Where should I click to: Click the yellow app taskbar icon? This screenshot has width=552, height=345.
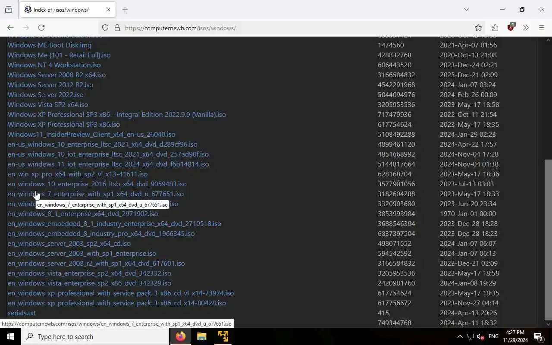pyautogui.click(x=223, y=336)
